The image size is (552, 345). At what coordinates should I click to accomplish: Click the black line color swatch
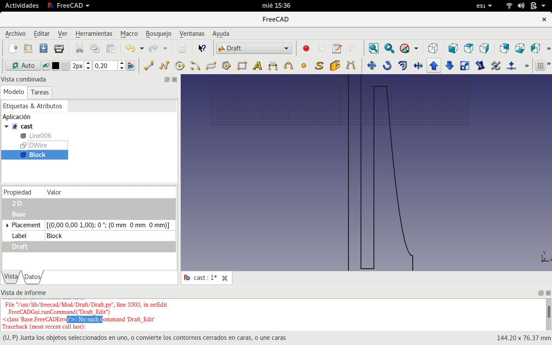(56, 66)
